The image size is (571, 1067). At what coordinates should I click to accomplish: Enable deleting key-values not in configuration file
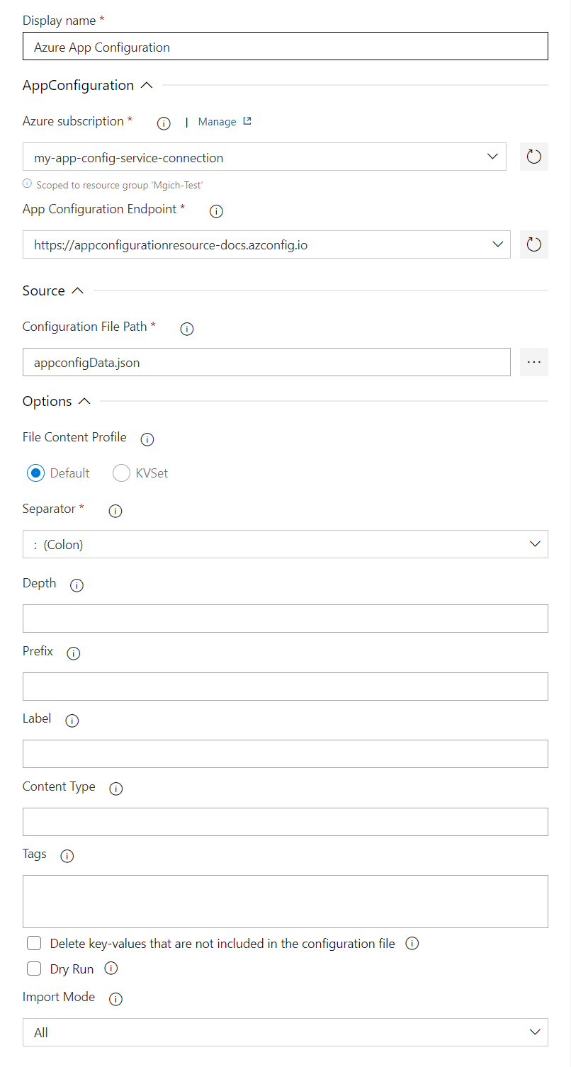coord(33,943)
